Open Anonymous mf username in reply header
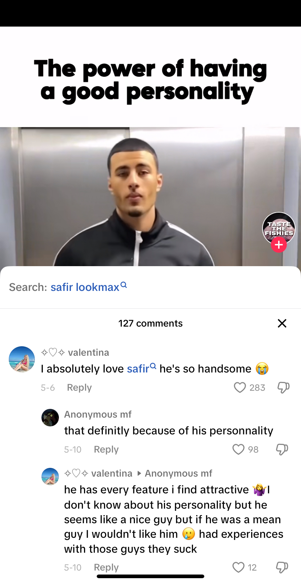The image size is (301, 584). [178, 473]
